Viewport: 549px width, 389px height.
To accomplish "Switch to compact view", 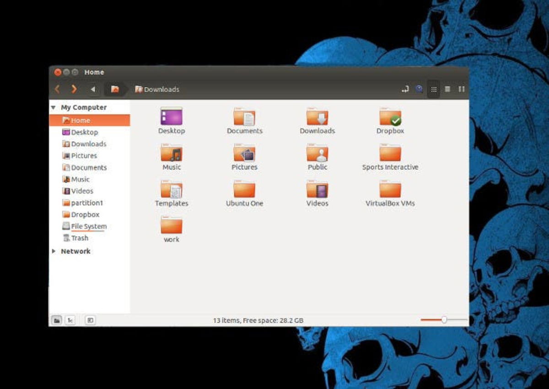I will (462, 89).
